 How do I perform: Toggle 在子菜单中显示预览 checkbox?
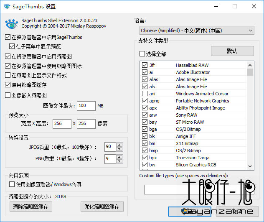click(x=12, y=46)
